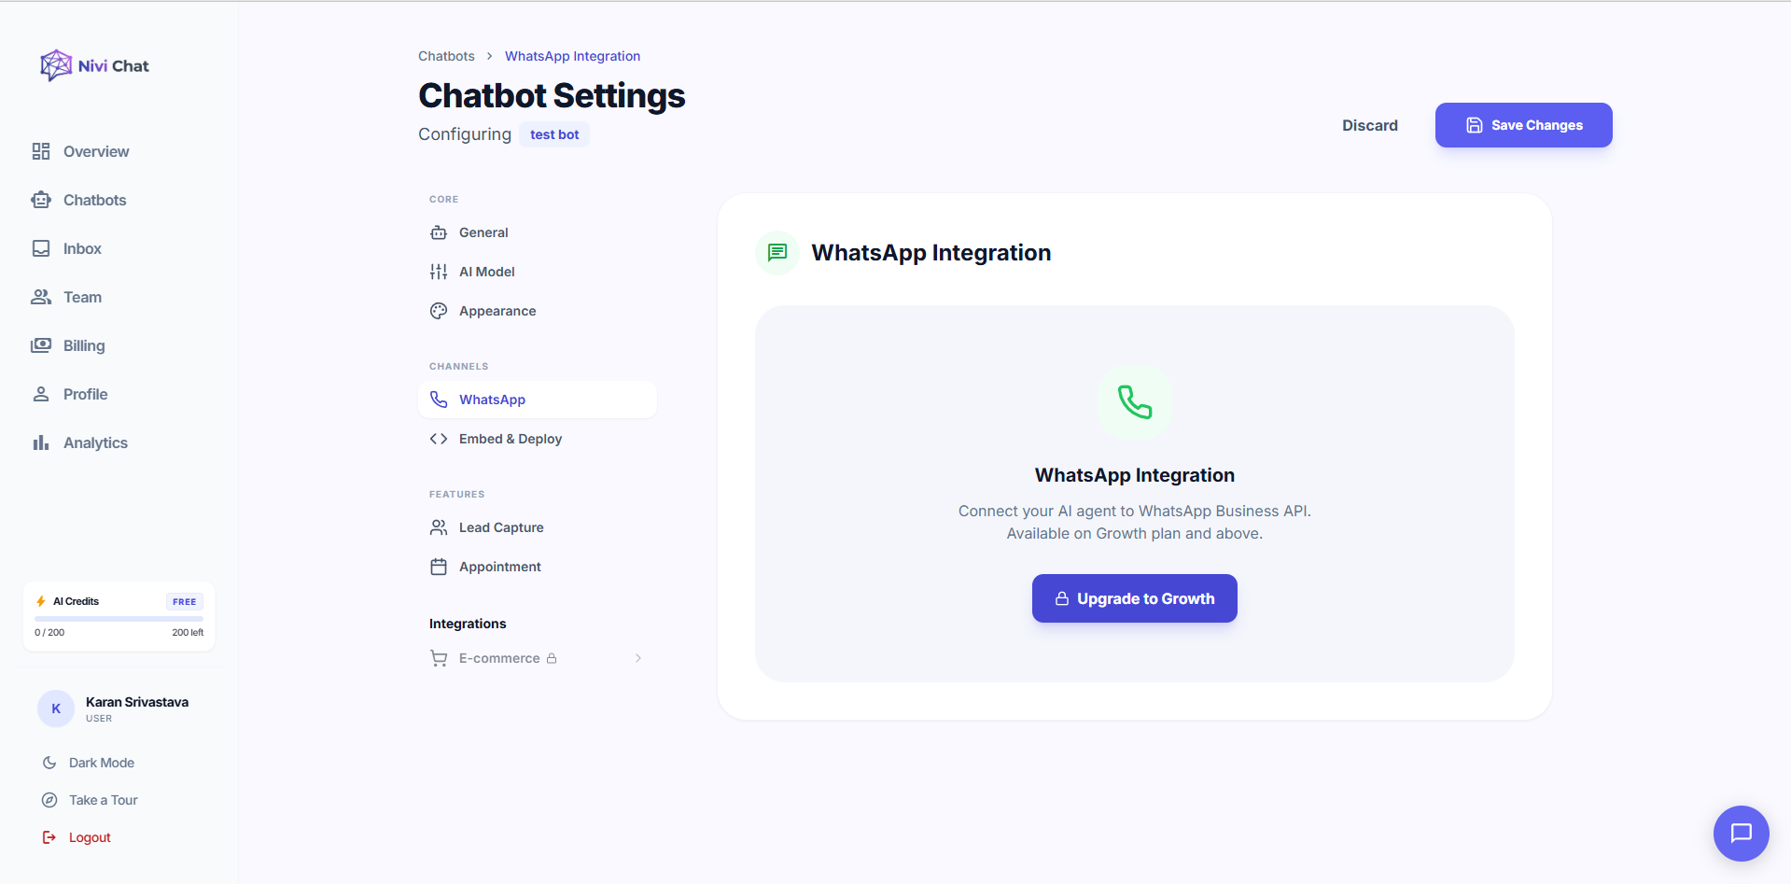Select the Appearance settings tab
This screenshot has width=1791, height=884.
[538, 311]
